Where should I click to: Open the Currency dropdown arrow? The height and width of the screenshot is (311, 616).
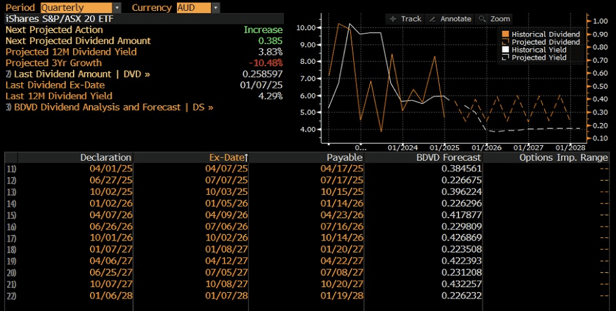(215, 7)
